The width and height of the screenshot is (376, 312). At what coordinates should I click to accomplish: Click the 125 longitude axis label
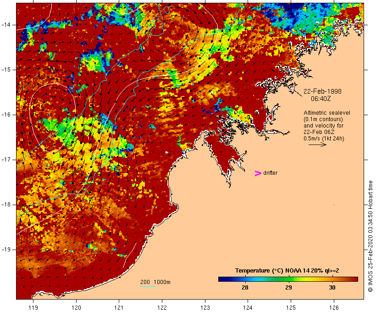pyautogui.click(x=291, y=307)
